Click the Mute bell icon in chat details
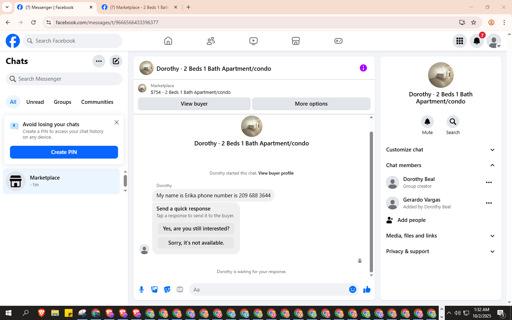 point(427,122)
